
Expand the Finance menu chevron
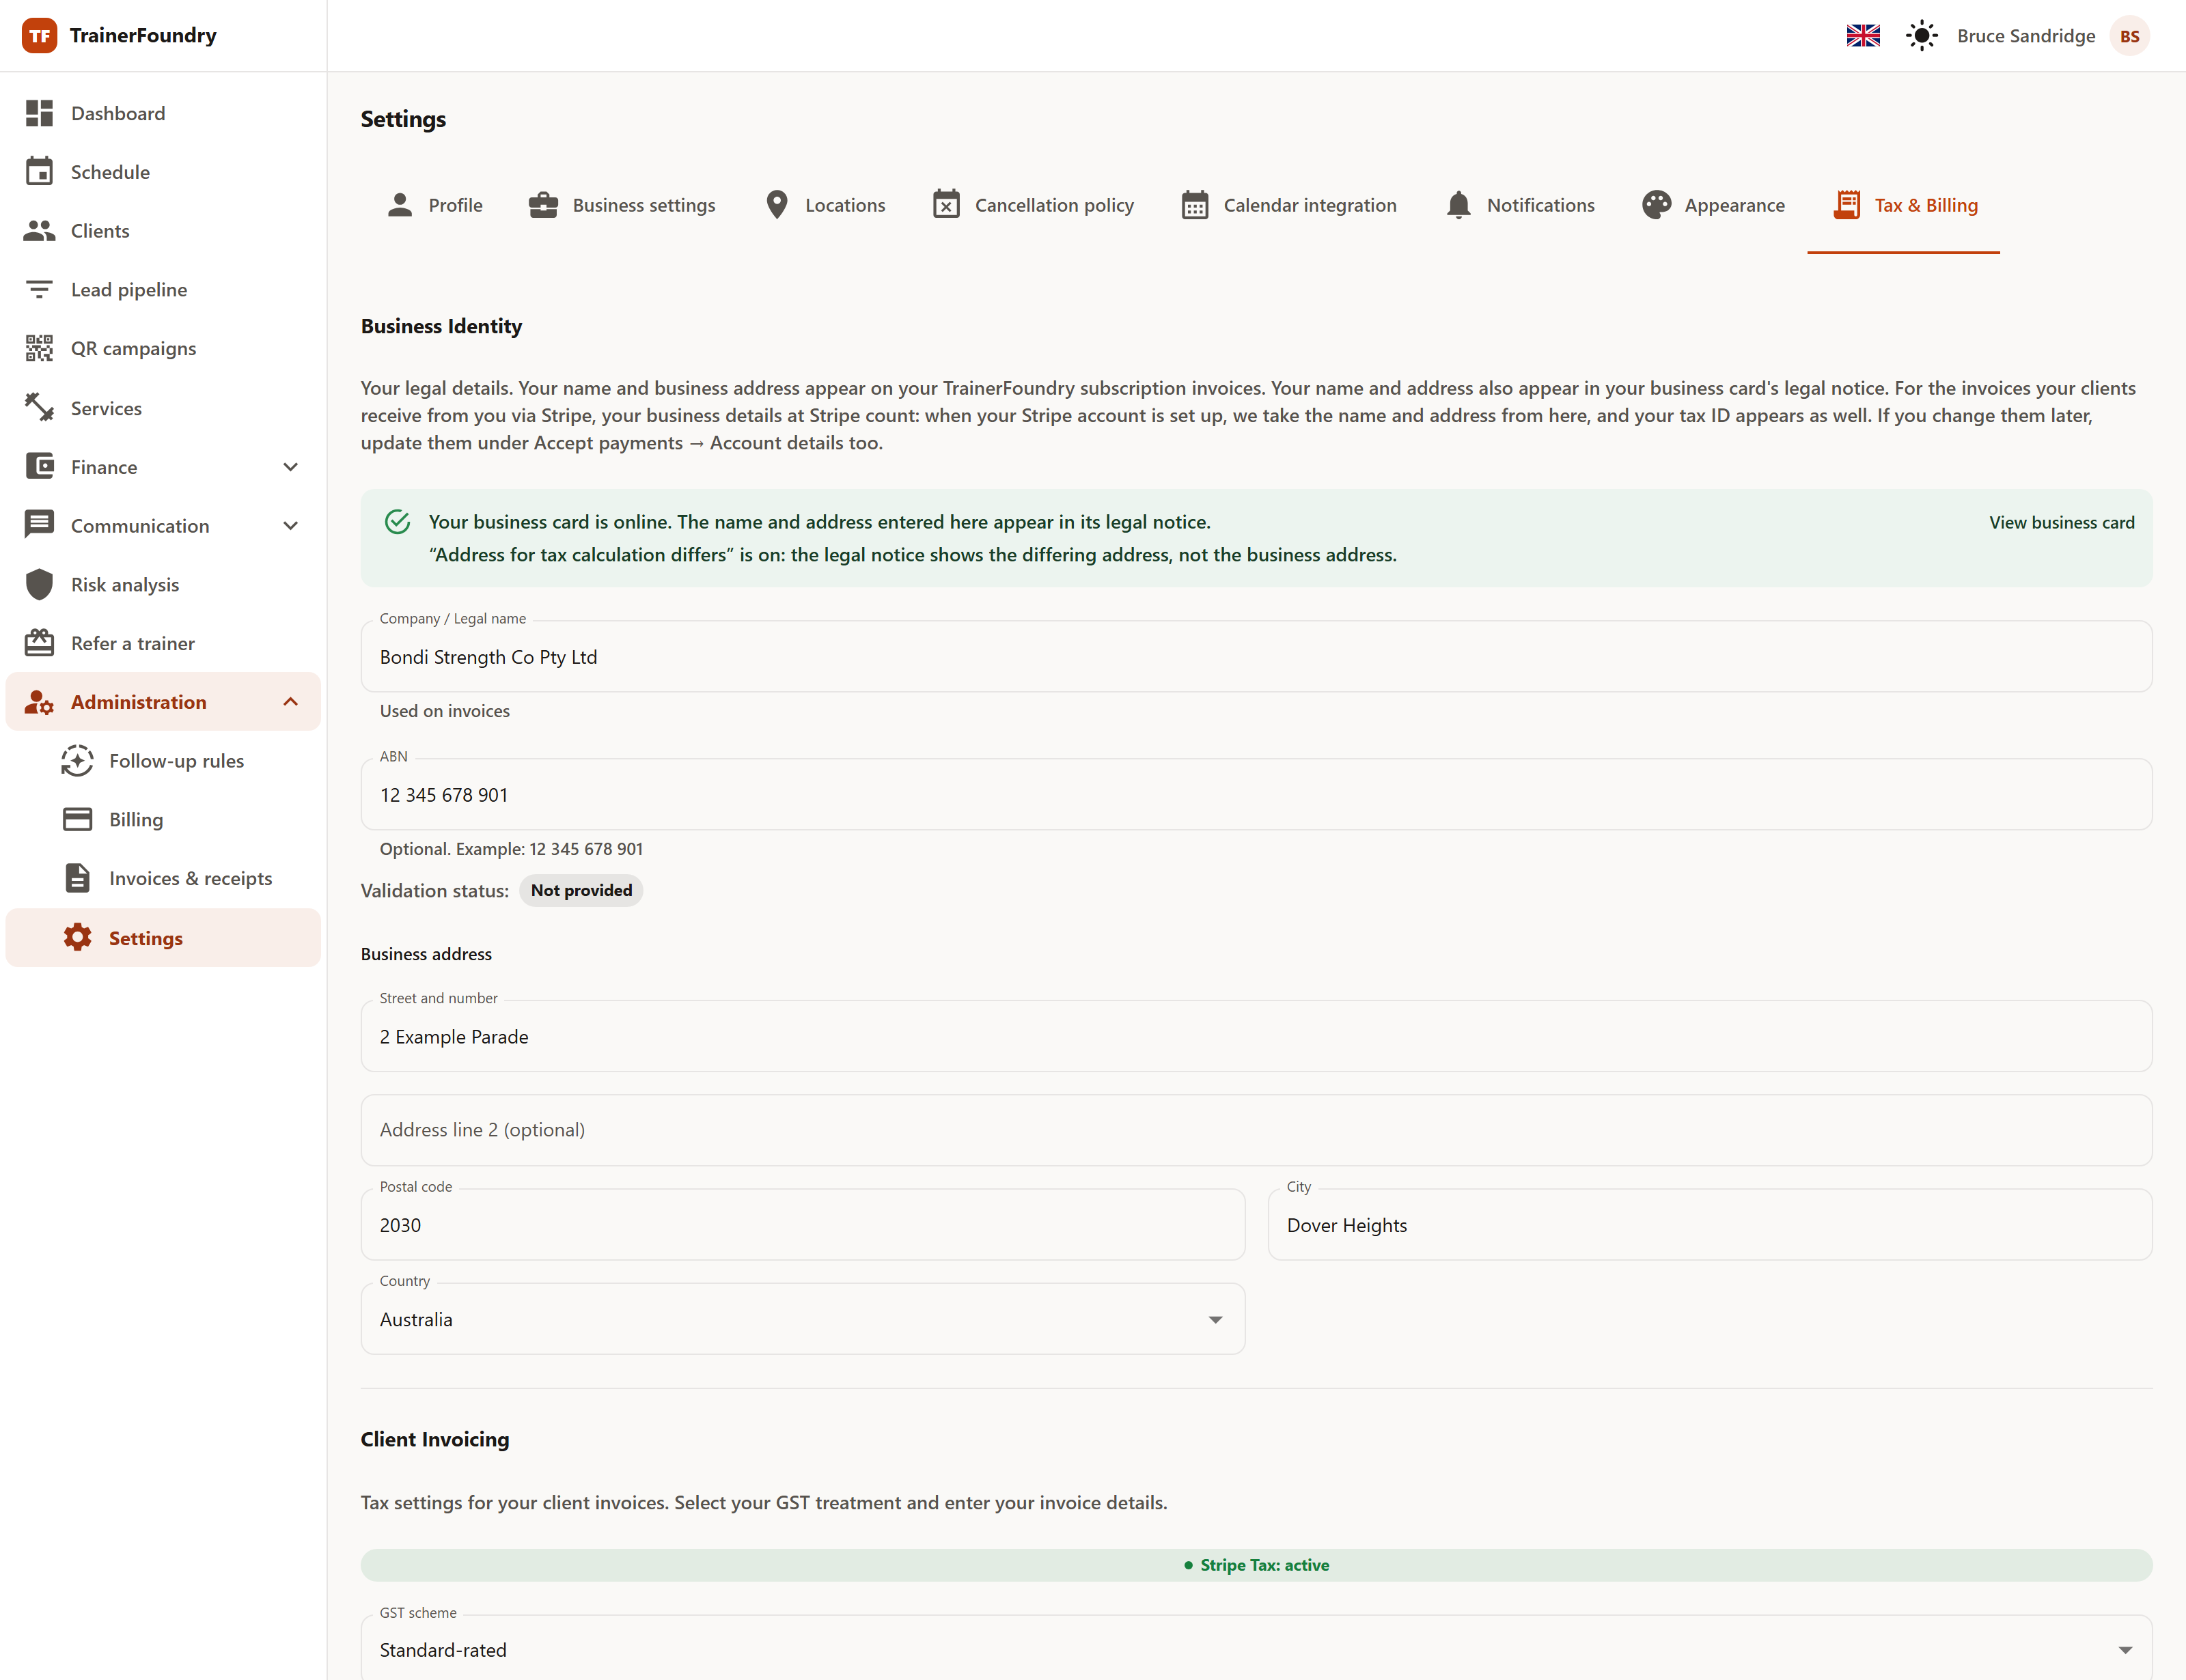290,467
